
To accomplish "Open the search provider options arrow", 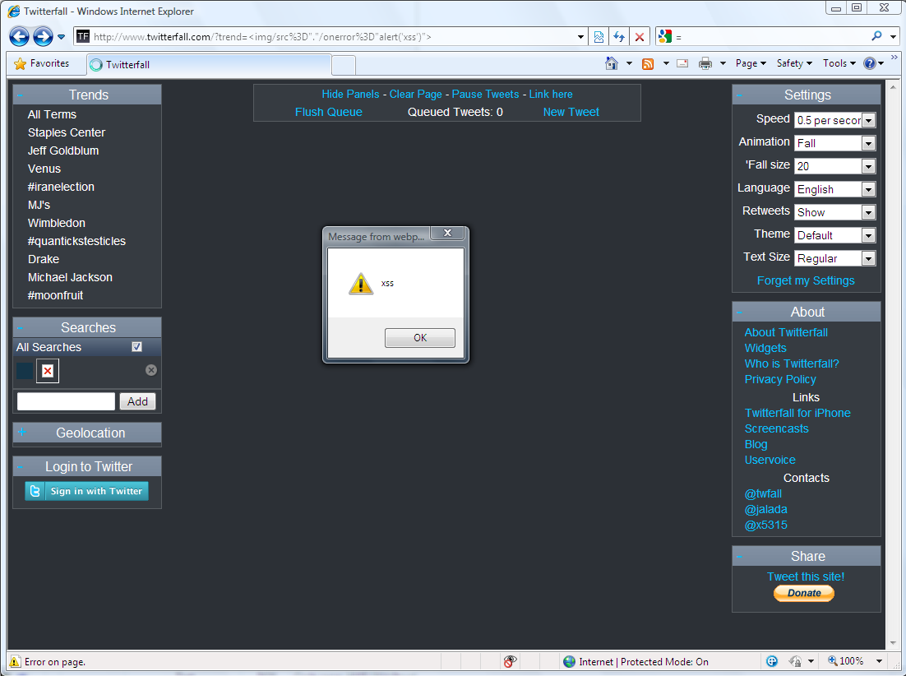I will (x=893, y=37).
